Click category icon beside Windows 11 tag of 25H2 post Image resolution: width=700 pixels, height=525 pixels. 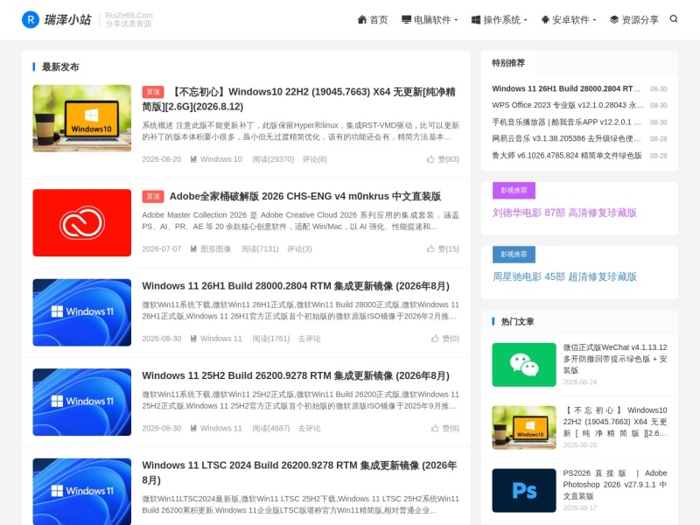[x=193, y=428]
